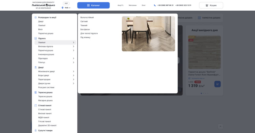The height and width of the screenshot is (133, 255).
Task: Open Залишити відгук review link
Action: 198,78
